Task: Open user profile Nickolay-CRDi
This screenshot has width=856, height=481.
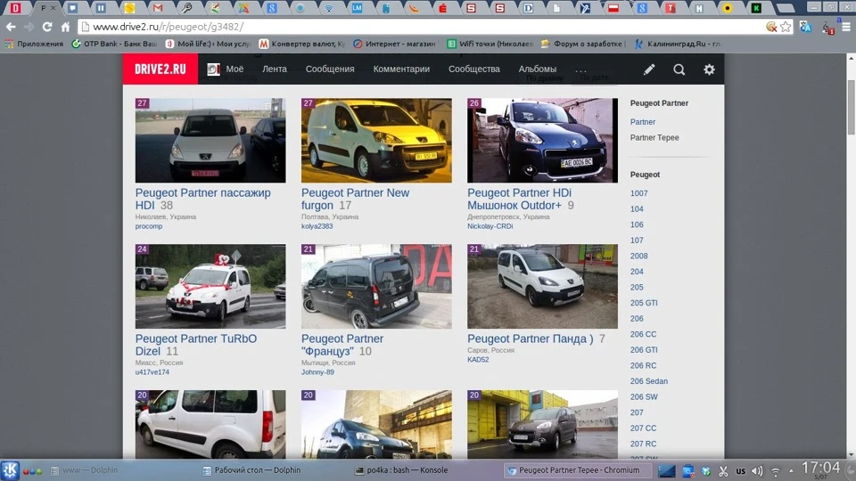Action: point(490,226)
